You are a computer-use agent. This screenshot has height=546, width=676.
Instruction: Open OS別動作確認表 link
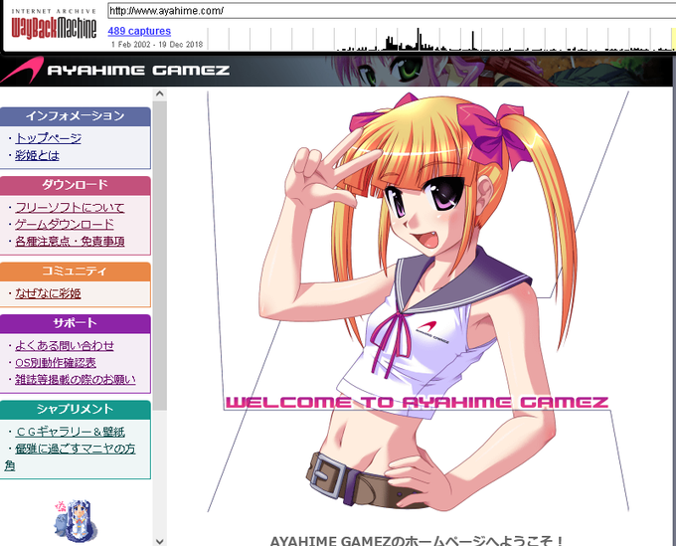pyautogui.click(x=56, y=363)
